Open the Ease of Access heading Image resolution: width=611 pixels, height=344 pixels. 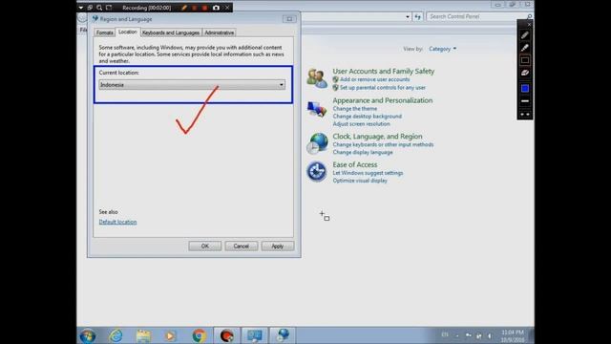[355, 164]
